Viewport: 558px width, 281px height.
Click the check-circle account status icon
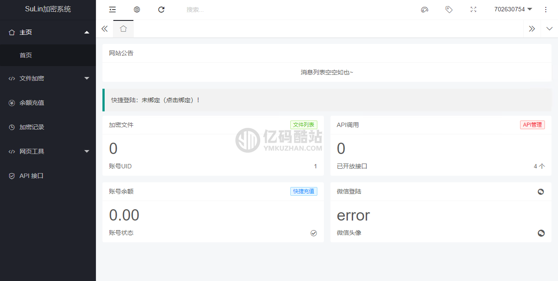[313, 233]
